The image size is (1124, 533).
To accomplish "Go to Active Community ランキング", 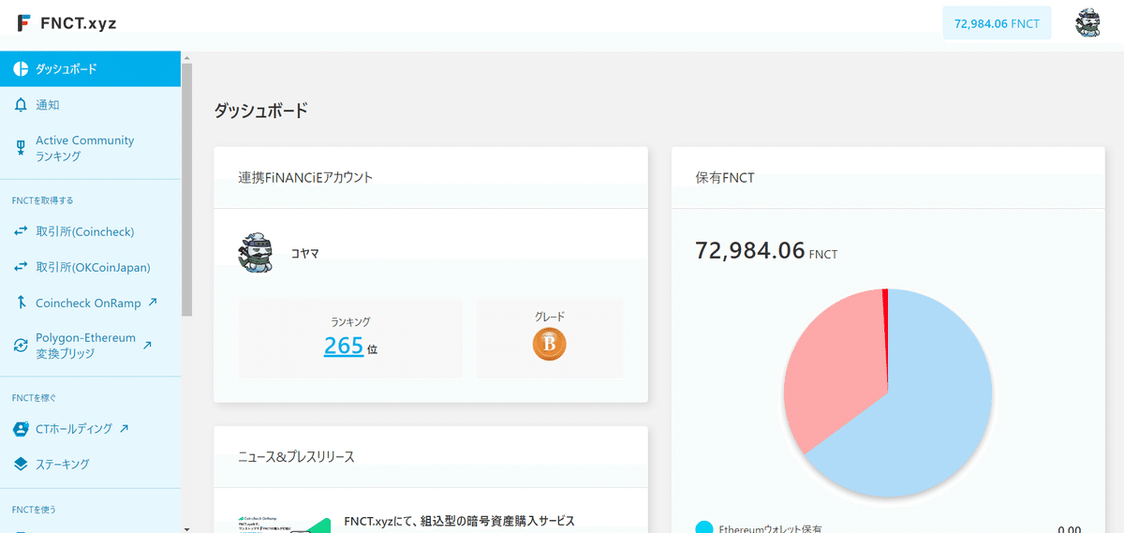I will pyautogui.click(x=90, y=148).
